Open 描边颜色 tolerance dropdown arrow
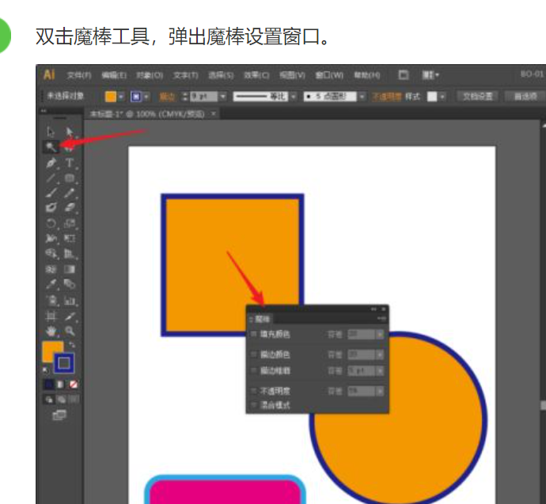Viewport: 546px width, 504px height. tap(380, 354)
